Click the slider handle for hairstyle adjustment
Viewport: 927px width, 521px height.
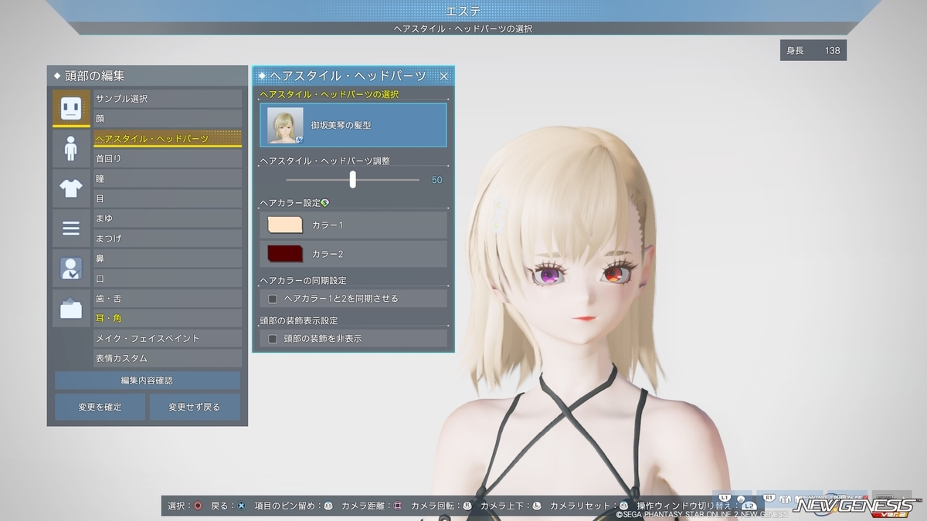(353, 179)
